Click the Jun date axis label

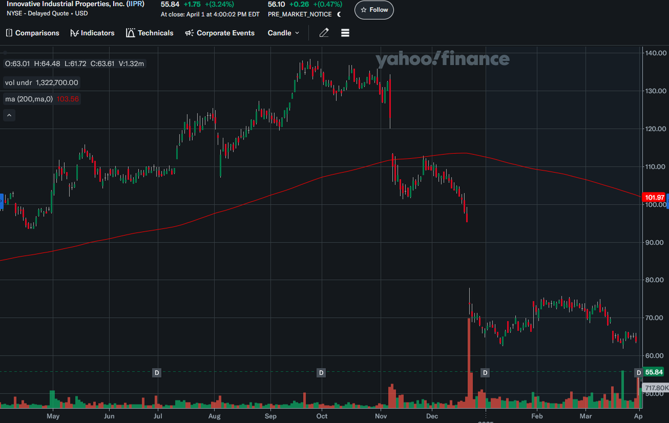(109, 416)
